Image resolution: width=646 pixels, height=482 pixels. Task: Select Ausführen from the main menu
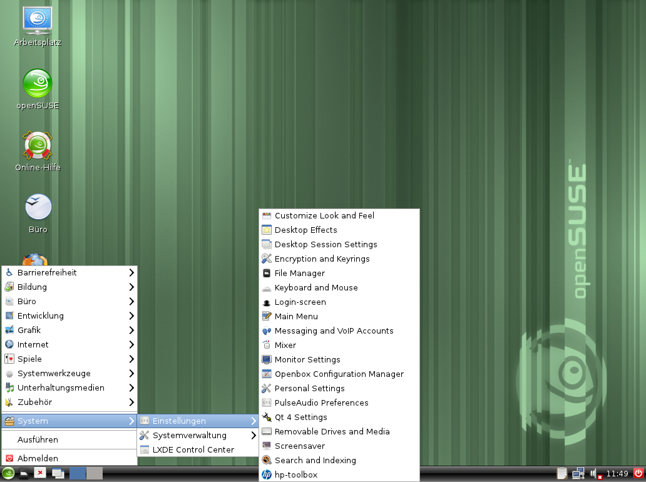click(38, 439)
